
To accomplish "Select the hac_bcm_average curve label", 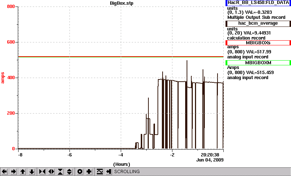I will (258, 23).
